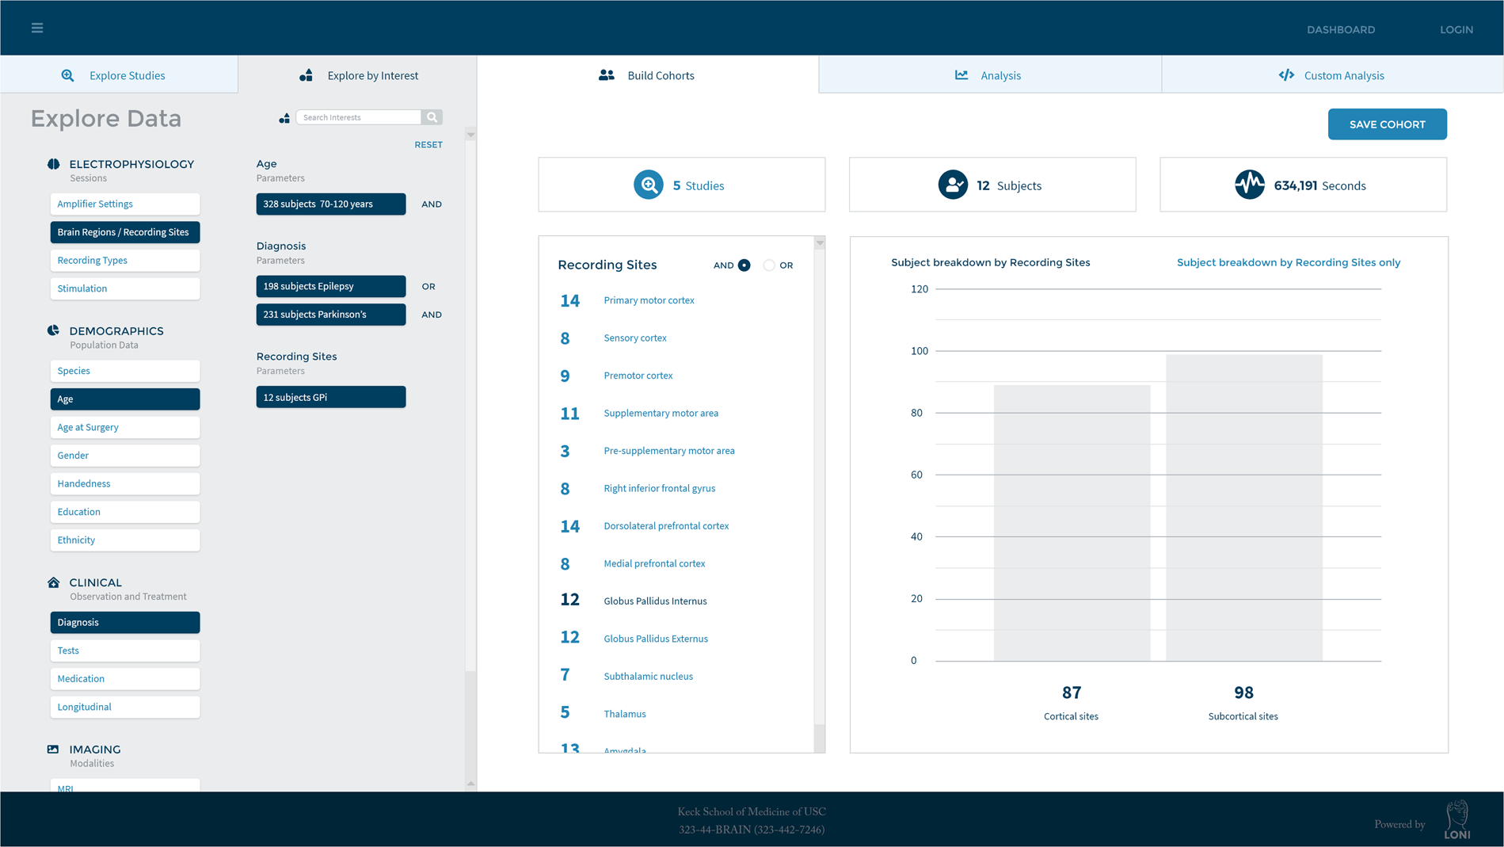
Task: Select Stimulation filter
Action: [x=125, y=288]
